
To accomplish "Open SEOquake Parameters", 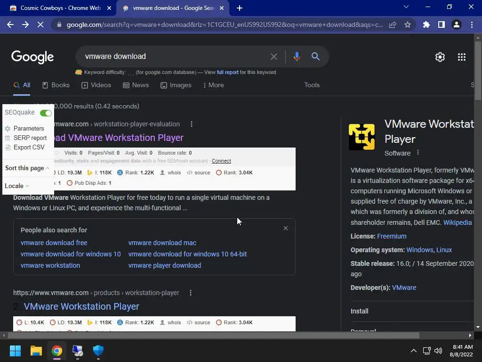I will pyautogui.click(x=29, y=128).
